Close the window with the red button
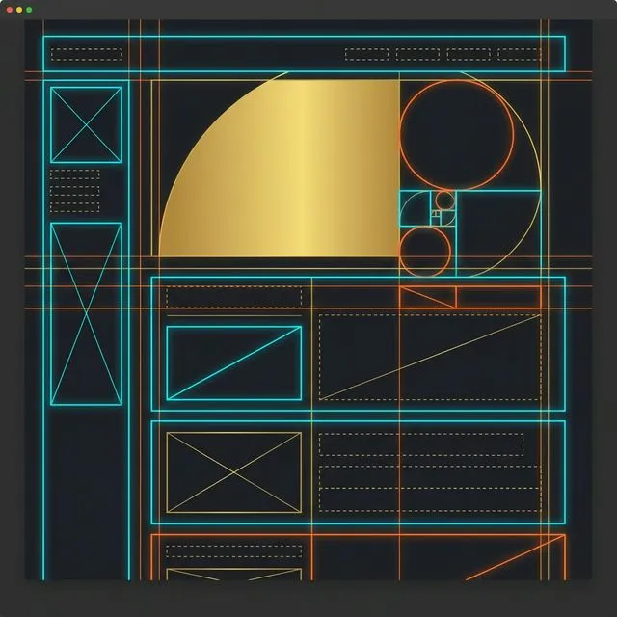Screen dimensions: 617x617 click(9, 9)
